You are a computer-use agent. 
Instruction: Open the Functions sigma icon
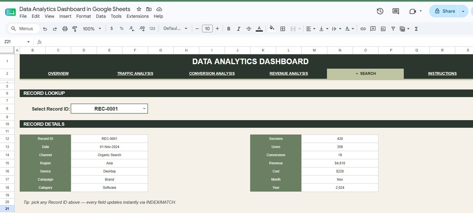click(x=416, y=29)
